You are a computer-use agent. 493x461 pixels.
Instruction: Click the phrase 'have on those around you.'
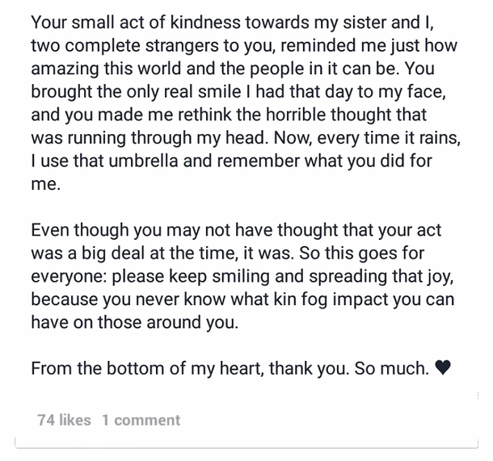pos(135,322)
